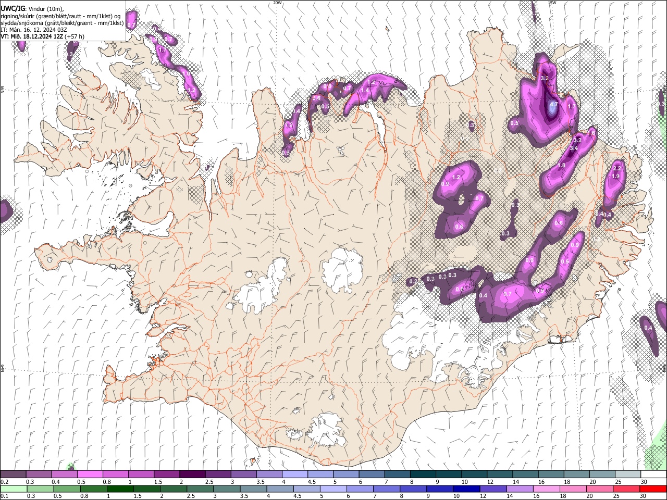
Task: Click the snow legend swatch labeled 0.2
Action: pyautogui.click(x=13, y=474)
